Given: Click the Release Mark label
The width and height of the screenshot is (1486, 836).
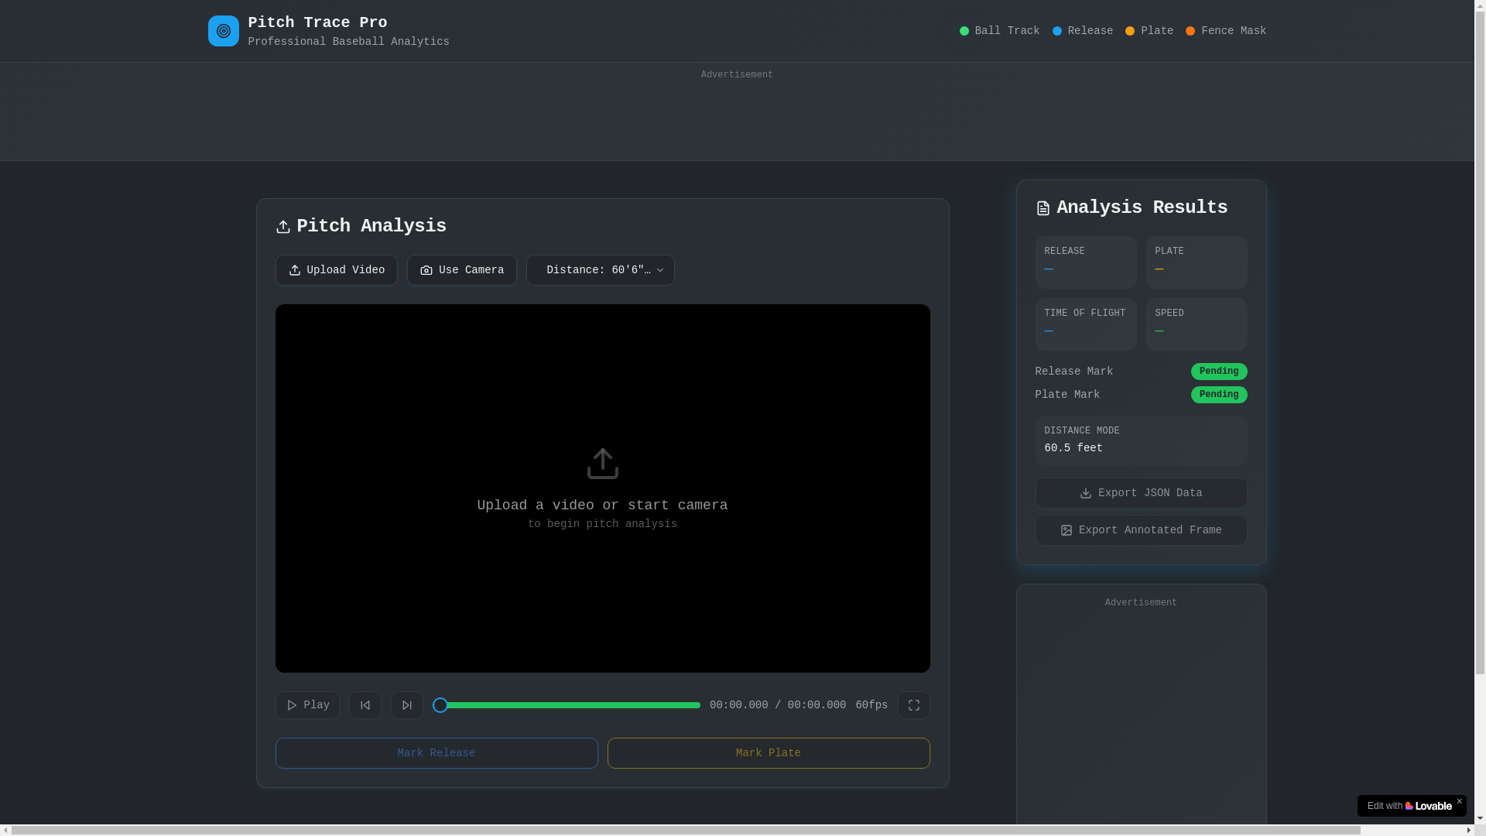Looking at the screenshot, I should [x=1074, y=372].
